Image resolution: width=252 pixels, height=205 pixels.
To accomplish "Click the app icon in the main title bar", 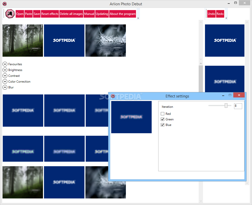I will [x=5, y=4].
